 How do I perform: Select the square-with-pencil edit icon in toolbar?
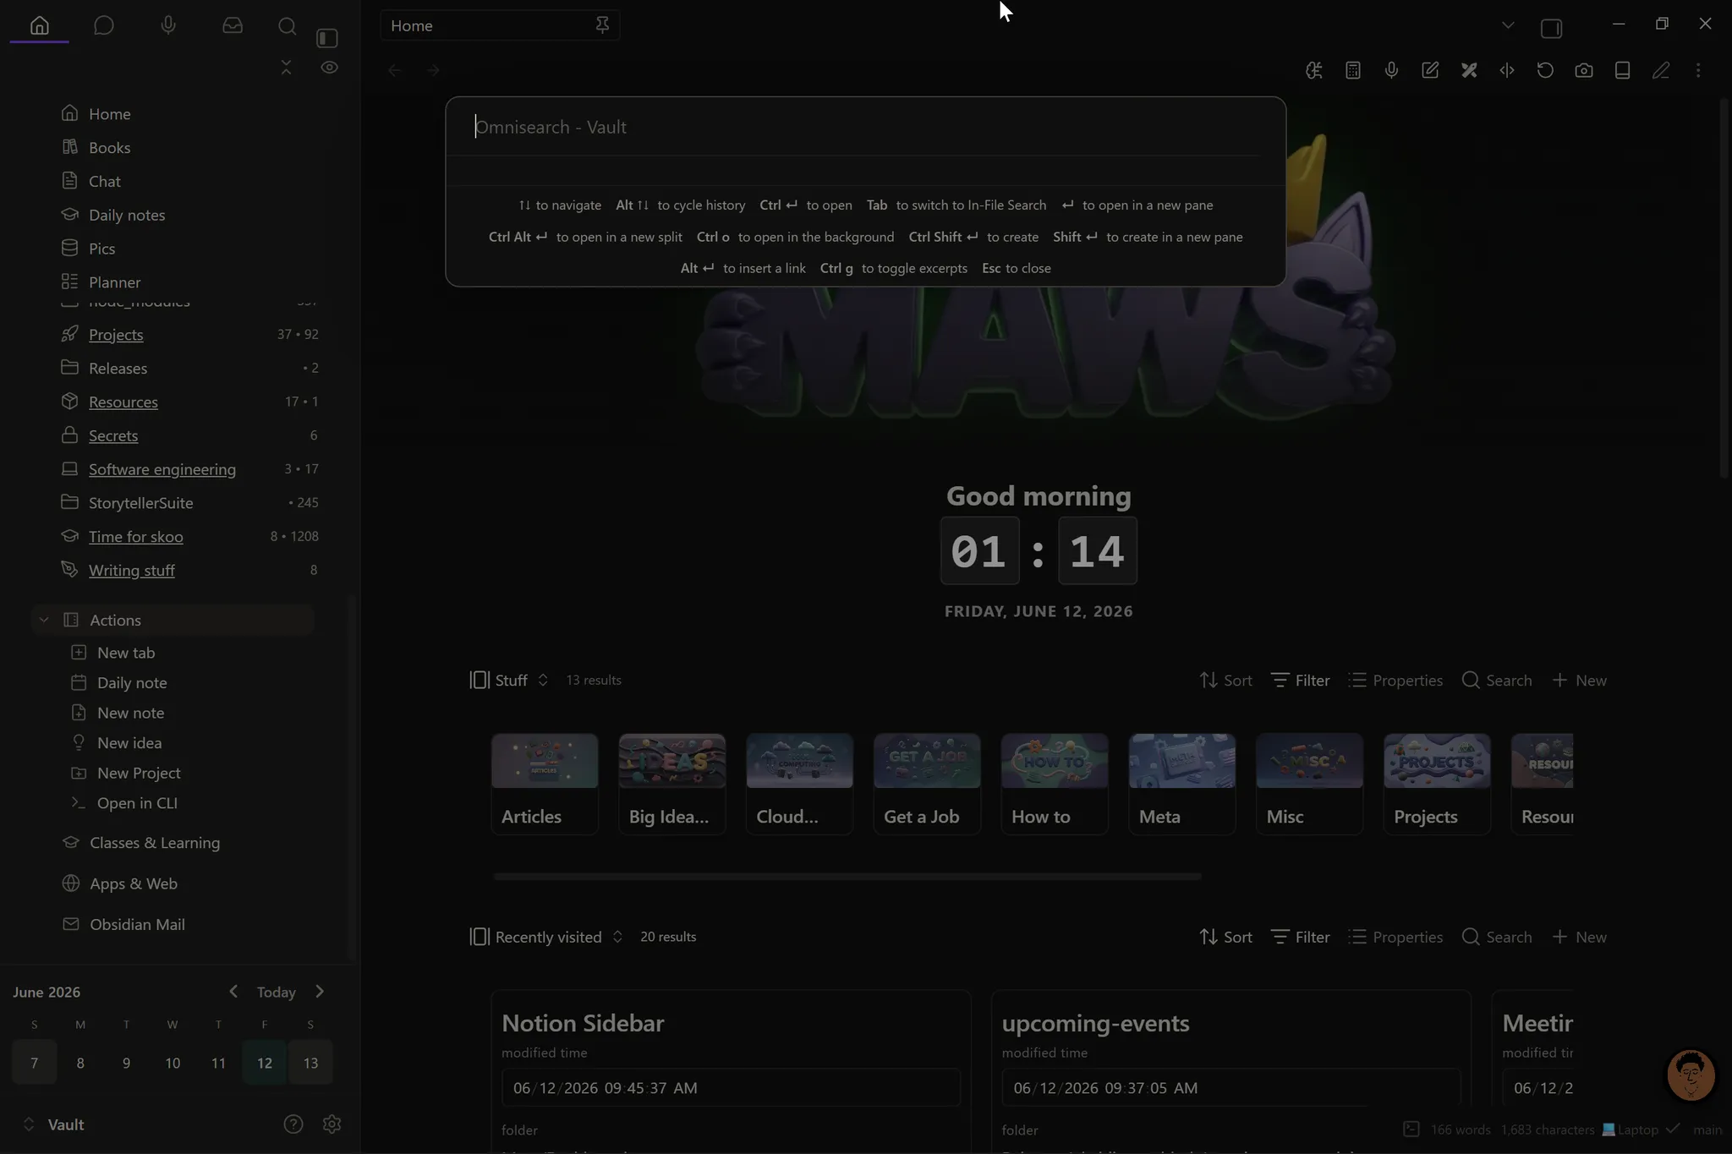tap(1430, 70)
